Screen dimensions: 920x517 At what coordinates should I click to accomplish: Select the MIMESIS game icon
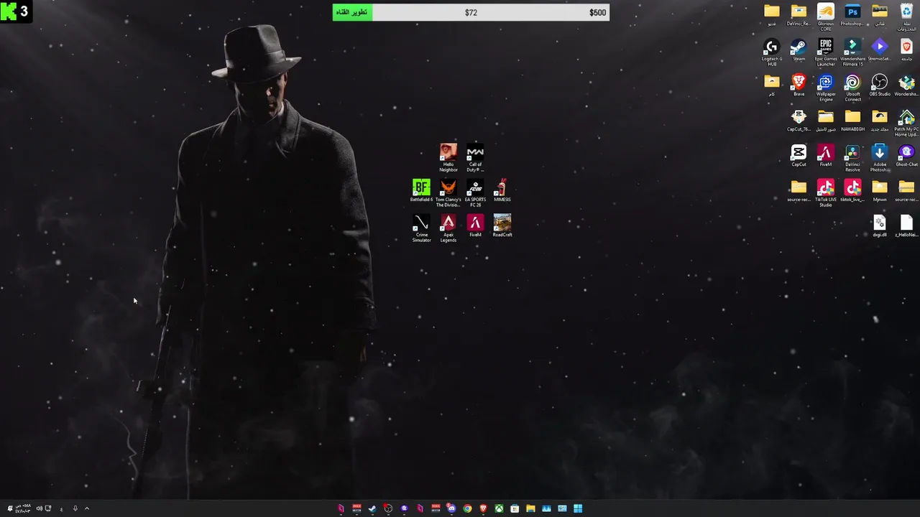pos(502,190)
